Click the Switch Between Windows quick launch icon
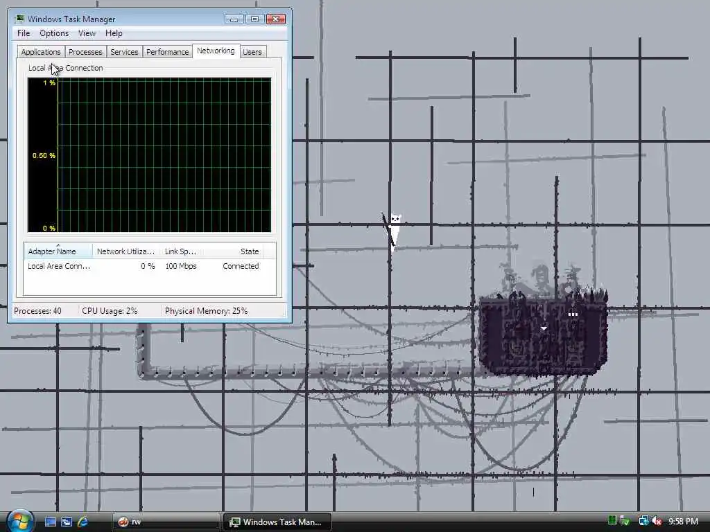 (67, 522)
